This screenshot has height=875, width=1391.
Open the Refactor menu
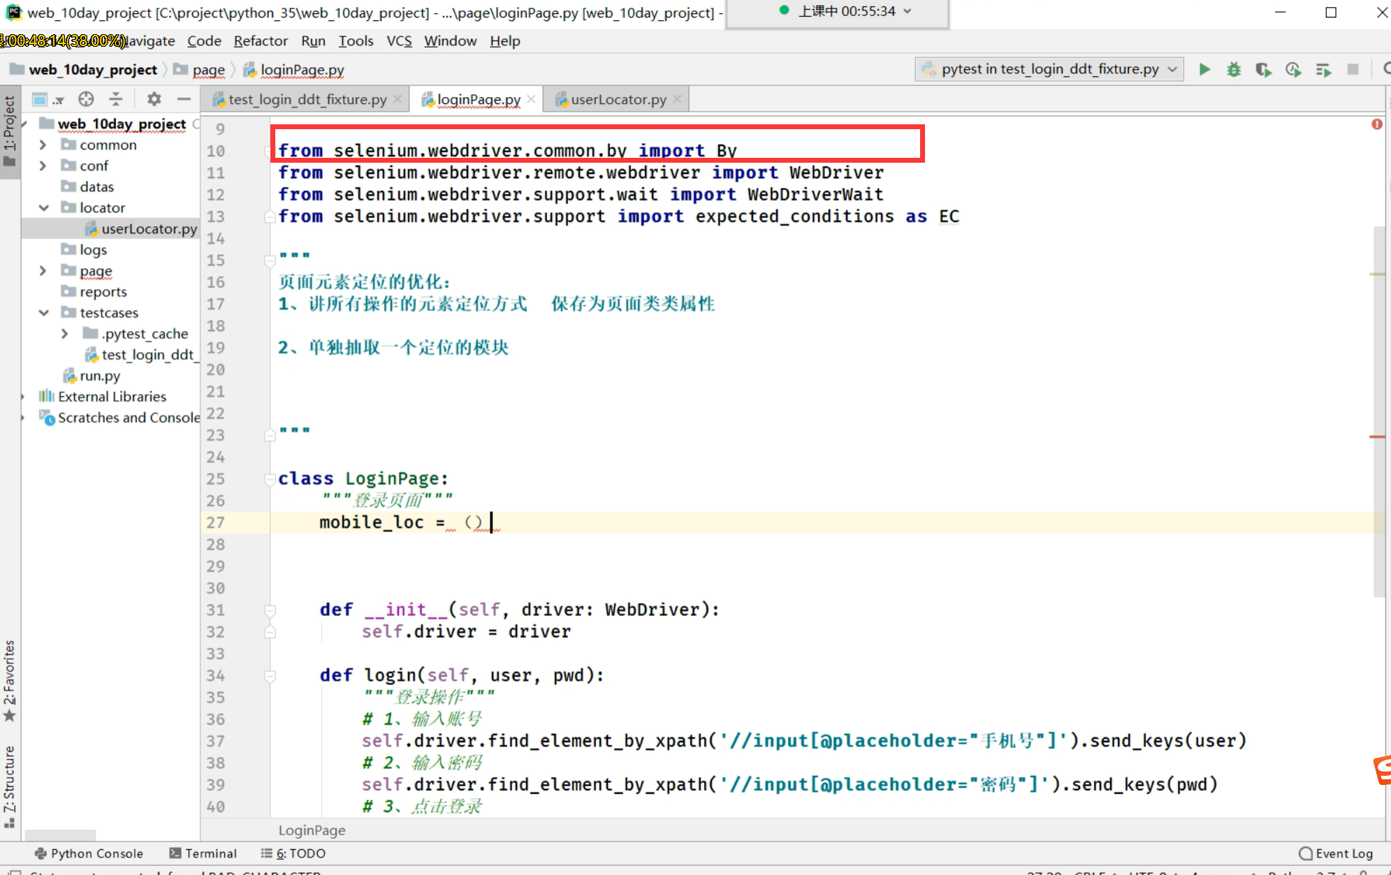260,41
